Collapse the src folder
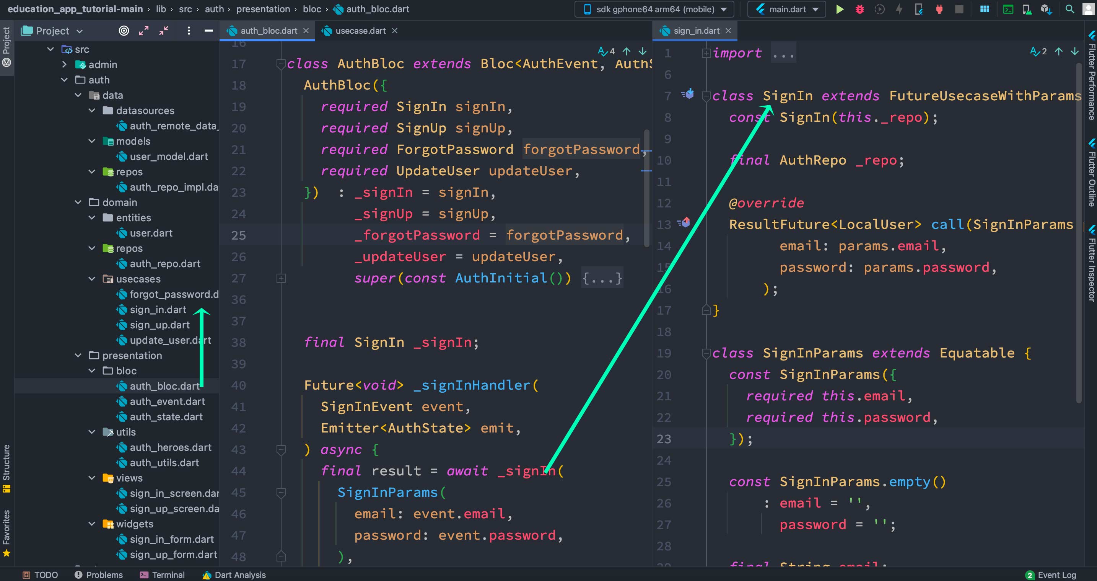Viewport: 1097px width, 581px height. coord(50,49)
